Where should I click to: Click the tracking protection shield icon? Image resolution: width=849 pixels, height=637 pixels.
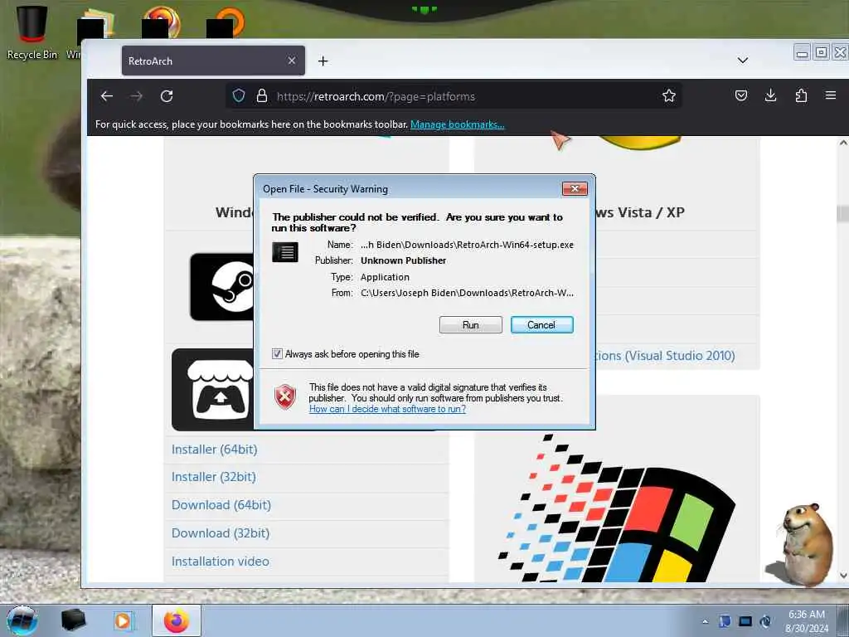[239, 96]
